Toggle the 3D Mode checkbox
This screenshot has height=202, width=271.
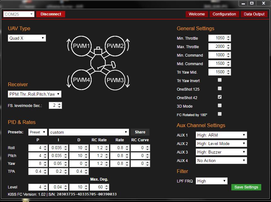point(220,106)
